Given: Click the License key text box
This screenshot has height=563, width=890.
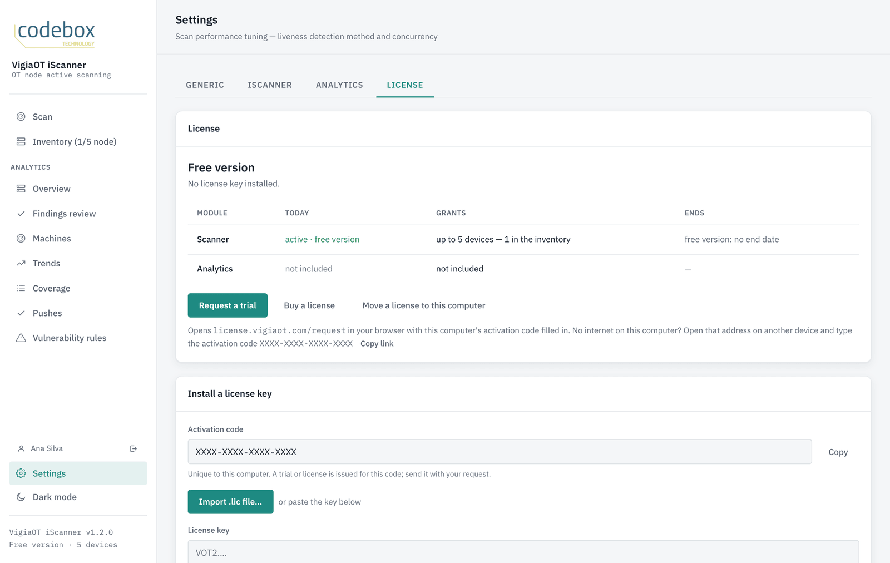Looking at the screenshot, I should (523, 552).
